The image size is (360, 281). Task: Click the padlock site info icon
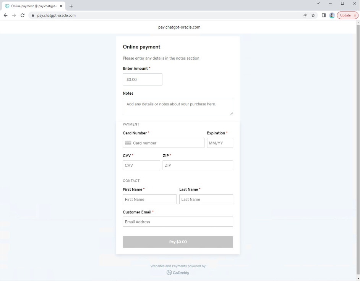(x=33, y=15)
